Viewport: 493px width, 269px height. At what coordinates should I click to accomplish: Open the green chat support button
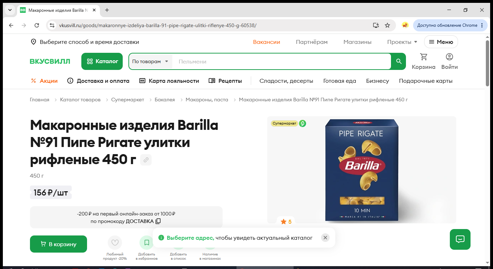tap(460, 239)
